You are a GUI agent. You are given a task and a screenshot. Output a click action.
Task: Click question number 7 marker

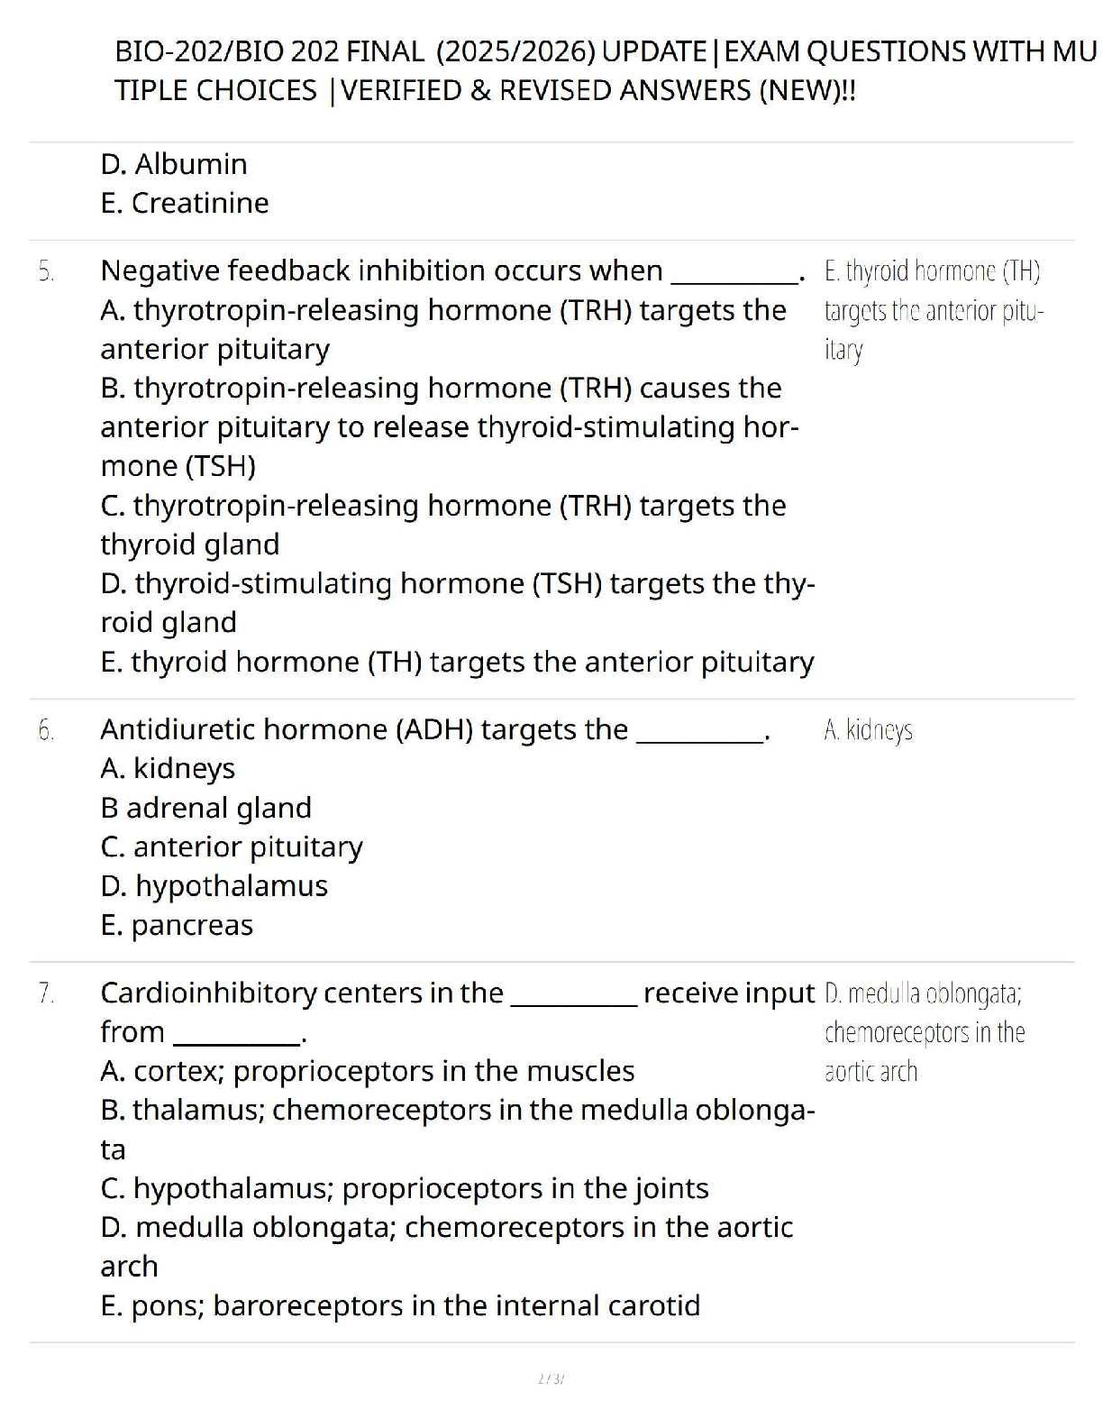coord(46,993)
